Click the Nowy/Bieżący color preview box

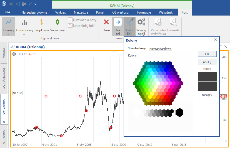[x=207, y=81]
